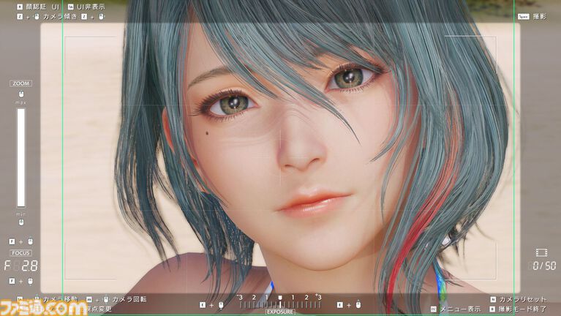Click the mouse icon below aperture value

tap(31, 282)
